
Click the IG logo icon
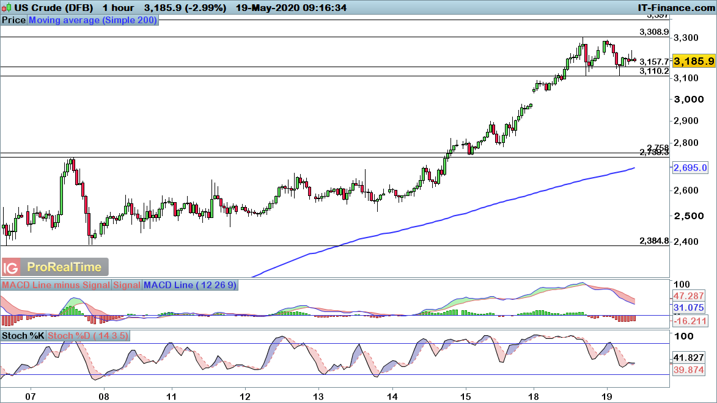[11, 267]
